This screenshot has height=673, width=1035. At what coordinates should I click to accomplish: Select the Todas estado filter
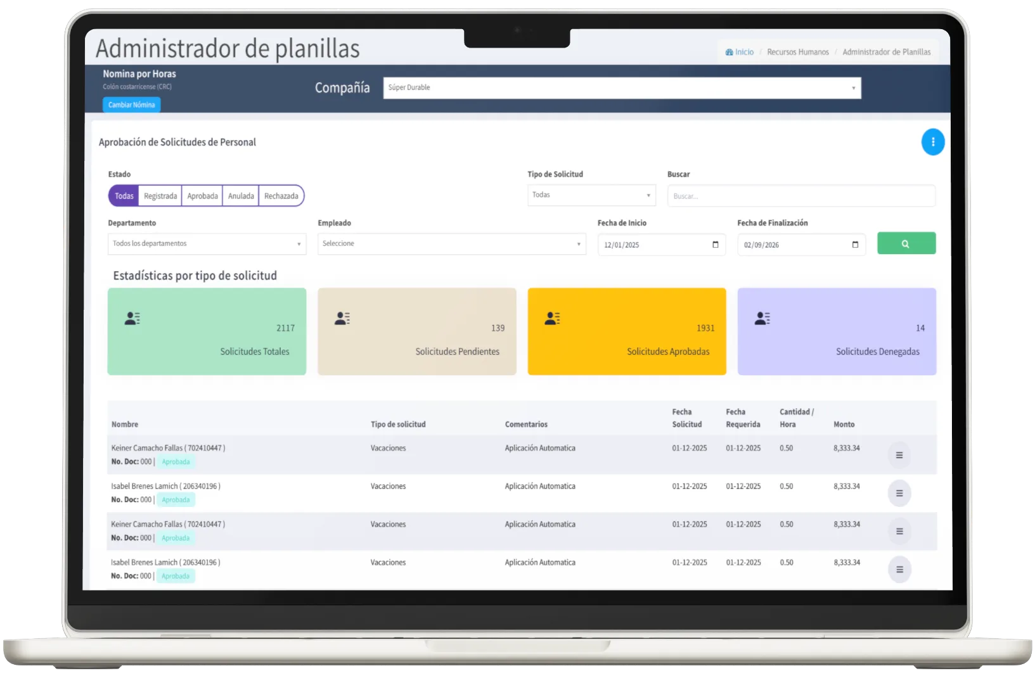(124, 196)
